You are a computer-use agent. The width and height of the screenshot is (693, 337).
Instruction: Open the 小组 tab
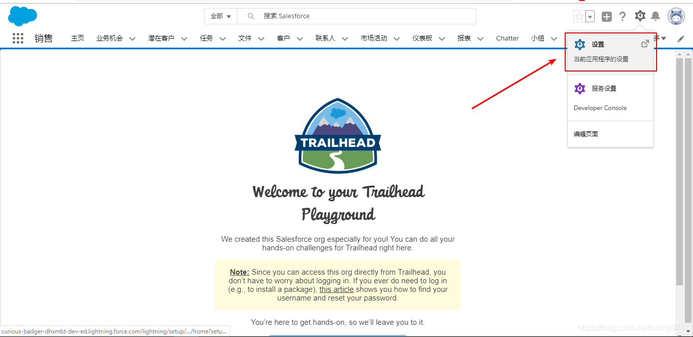pyautogui.click(x=538, y=39)
